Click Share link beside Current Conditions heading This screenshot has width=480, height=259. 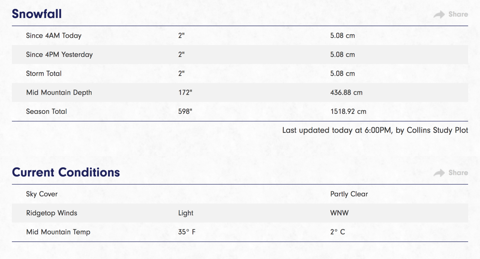[x=458, y=173]
